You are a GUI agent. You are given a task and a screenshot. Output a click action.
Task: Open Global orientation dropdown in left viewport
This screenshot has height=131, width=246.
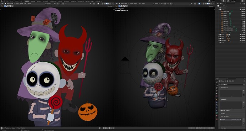[48, 4]
